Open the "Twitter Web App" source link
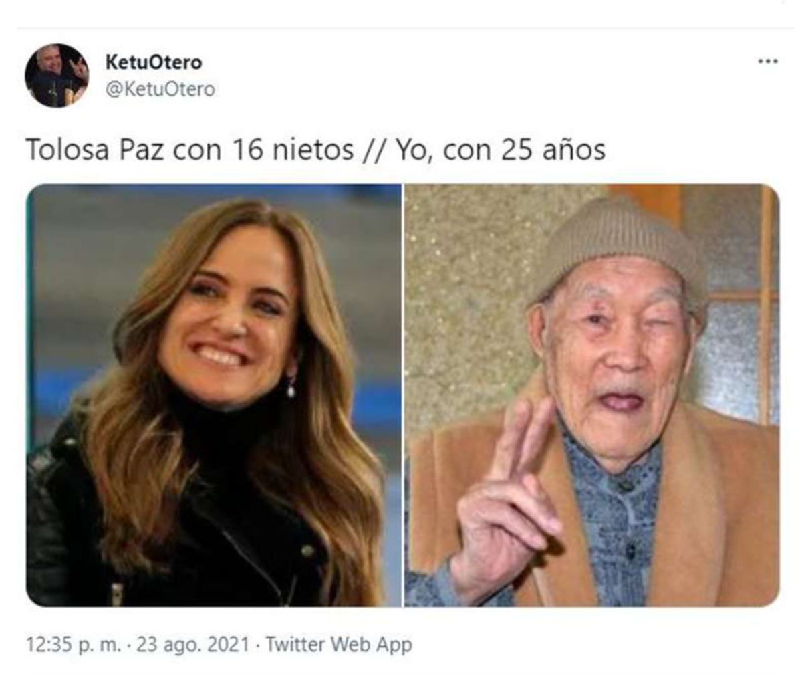This screenshot has width=802, height=676. (339, 645)
